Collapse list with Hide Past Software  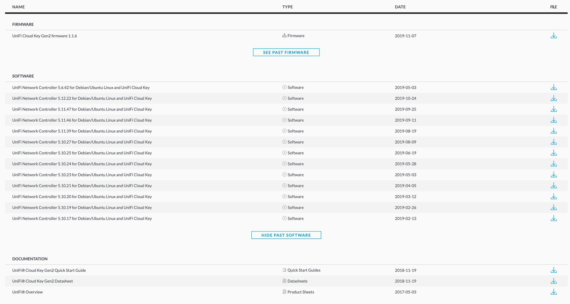(286, 235)
